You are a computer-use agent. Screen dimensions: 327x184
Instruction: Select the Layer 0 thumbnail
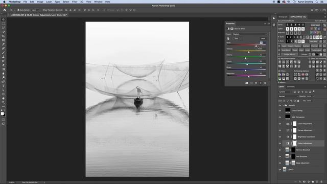click(285, 169)
